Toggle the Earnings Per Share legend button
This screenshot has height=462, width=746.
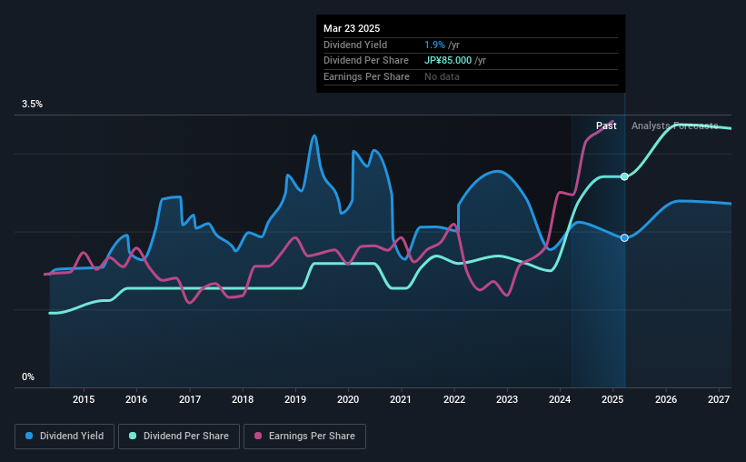[x=304, y=437]
